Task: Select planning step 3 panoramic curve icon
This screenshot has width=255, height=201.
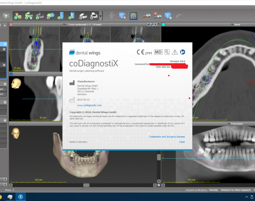Action: 40,16
